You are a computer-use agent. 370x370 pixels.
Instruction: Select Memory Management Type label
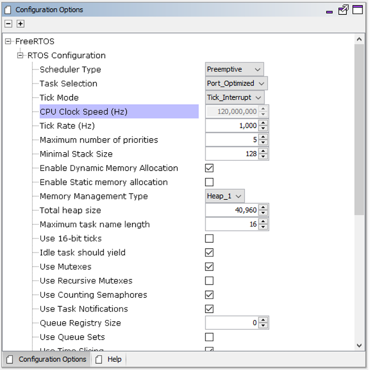tap(94, 196)
